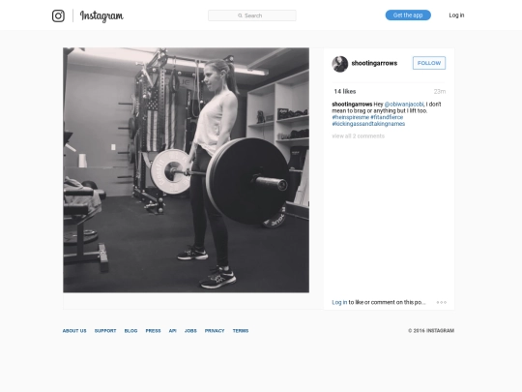Open shootingarrows username beside the avatar

(374, 63)
